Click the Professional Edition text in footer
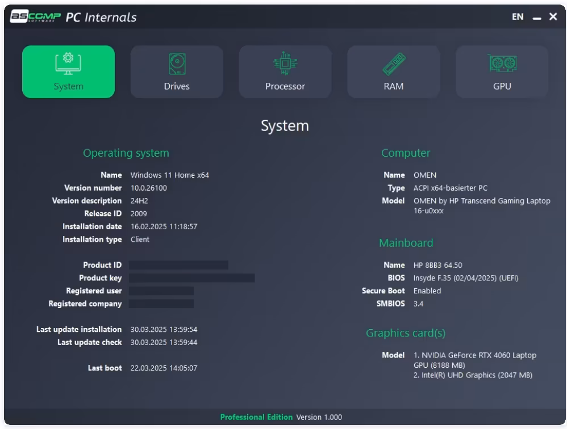Image resolution: width=567 pixels, height=429 pixels. pos(256,417)
